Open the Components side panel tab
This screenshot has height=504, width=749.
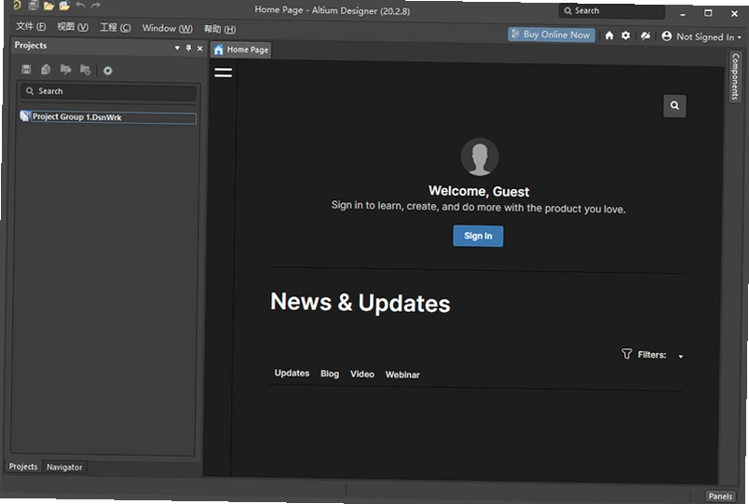click(x=735, y=76)
